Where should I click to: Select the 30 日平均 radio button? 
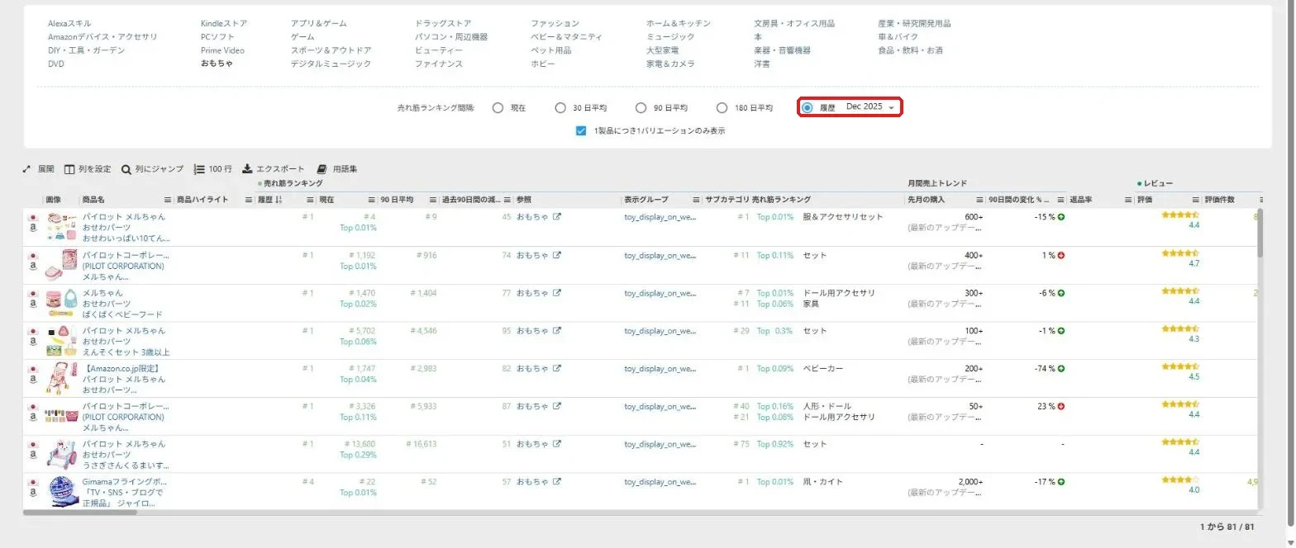[560, 108]
